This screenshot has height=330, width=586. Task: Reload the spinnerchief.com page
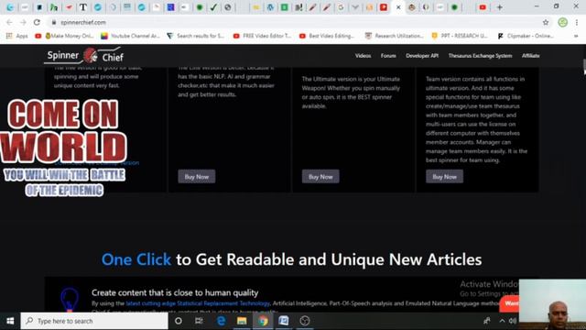(37, 22)
